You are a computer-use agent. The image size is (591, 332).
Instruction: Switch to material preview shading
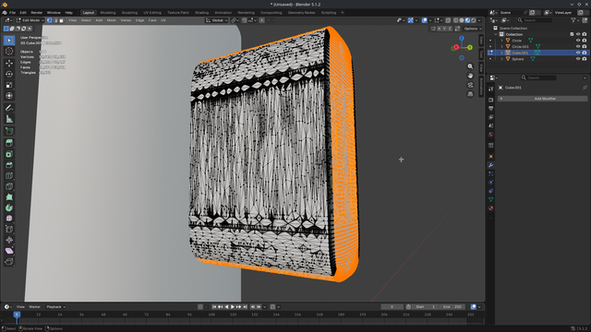click(x=468, y=20)
